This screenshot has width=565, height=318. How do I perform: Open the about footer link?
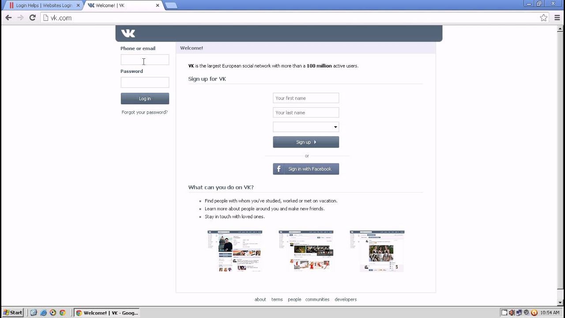[260, 299]
